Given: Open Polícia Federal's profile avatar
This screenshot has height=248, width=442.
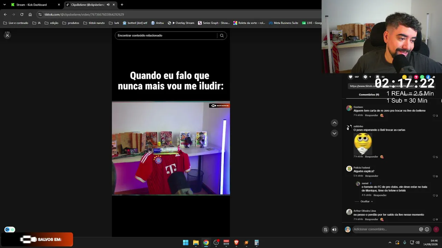Looking at the screenshot, I should pos(349,169).
